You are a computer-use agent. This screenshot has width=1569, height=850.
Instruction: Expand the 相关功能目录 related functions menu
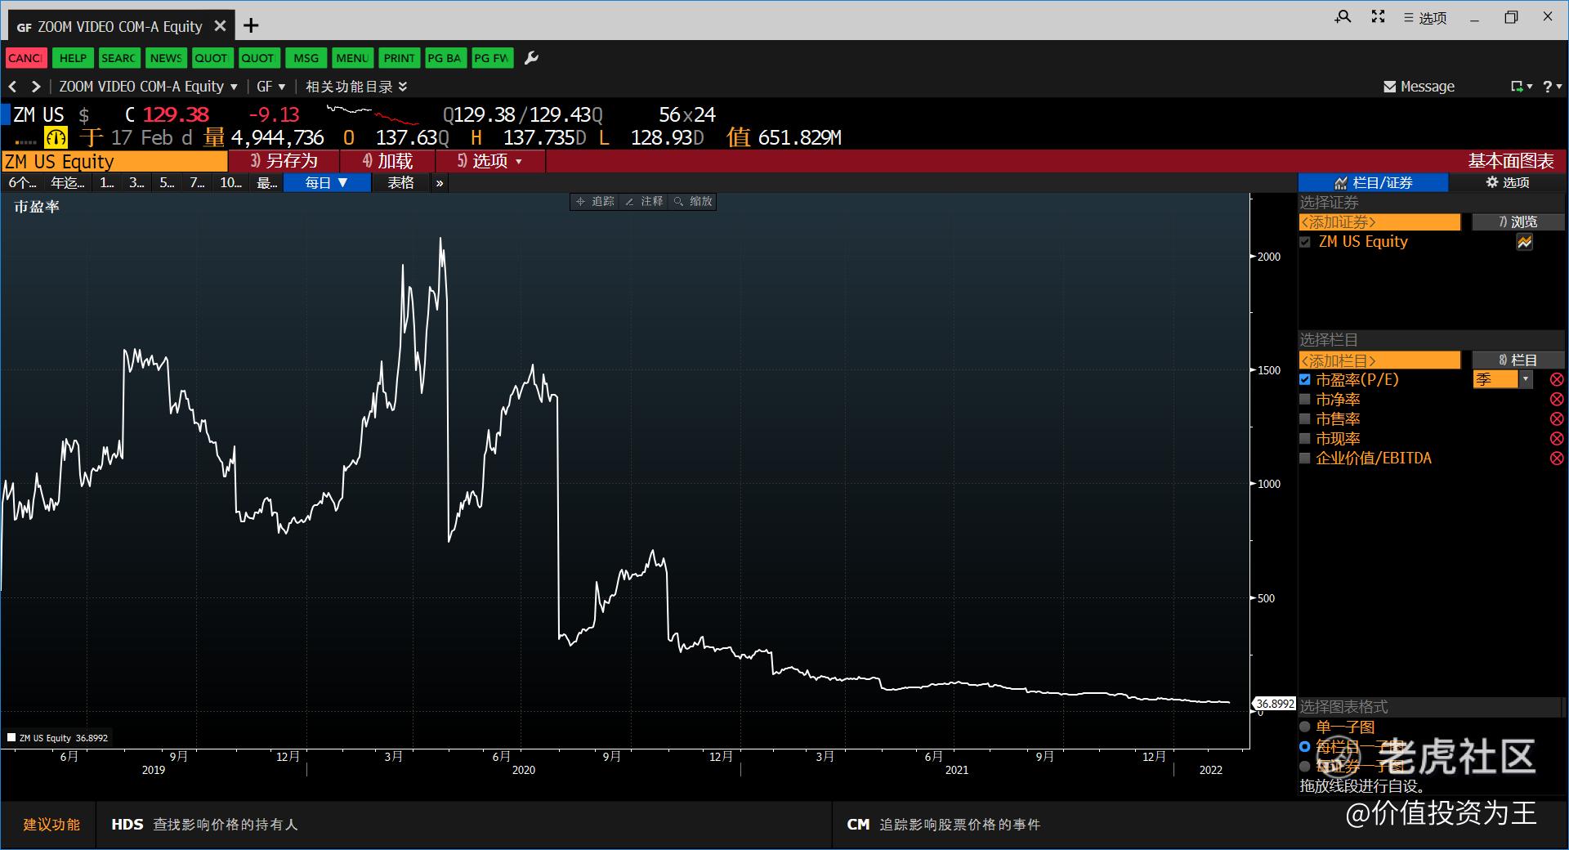pos(356,87)
